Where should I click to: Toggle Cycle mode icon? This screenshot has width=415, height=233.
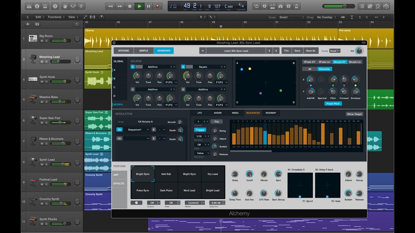tap(256, 6)
